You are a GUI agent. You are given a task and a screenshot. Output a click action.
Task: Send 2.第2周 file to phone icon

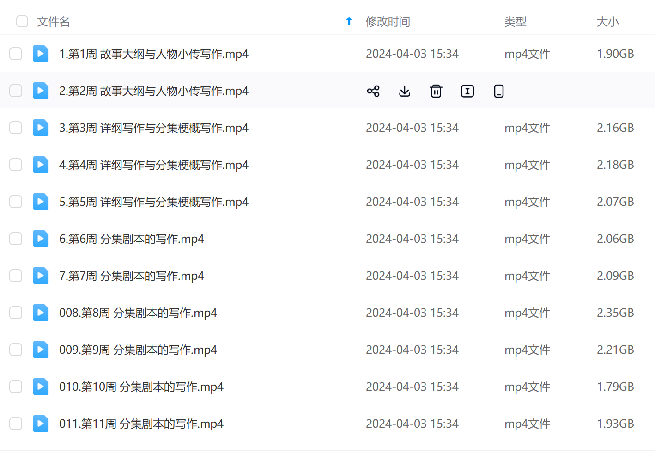tap(499, 91)
